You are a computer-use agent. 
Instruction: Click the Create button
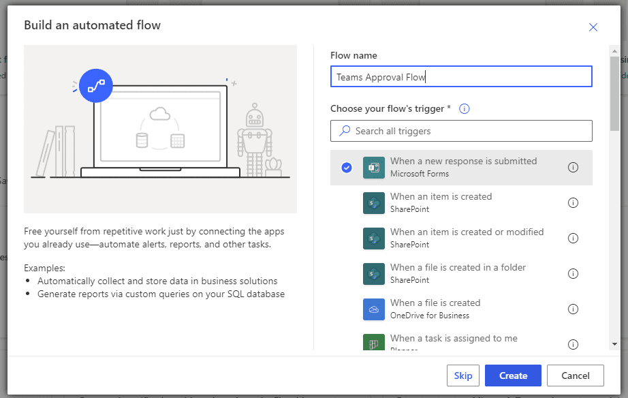[x=513, y=376]
